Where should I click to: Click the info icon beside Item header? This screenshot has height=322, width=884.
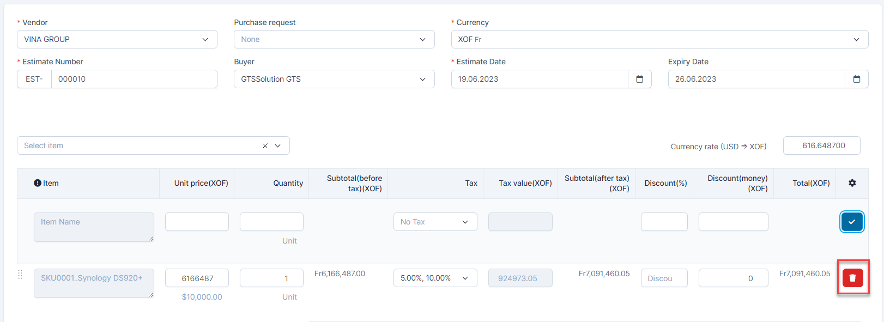pos(38,183)
